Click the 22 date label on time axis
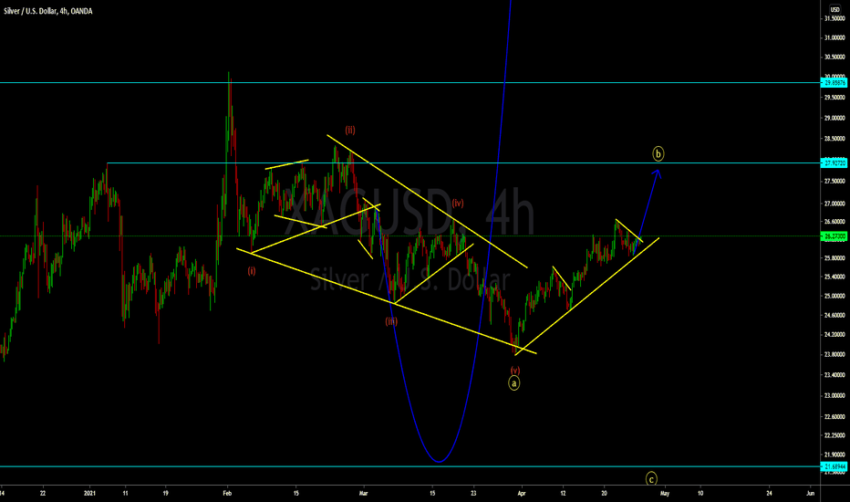Viewport: 850px width, 502px height. point(43,493)
